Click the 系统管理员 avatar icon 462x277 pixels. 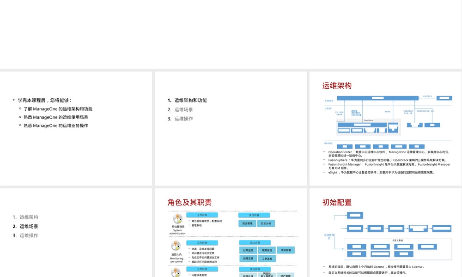point(178,219)
